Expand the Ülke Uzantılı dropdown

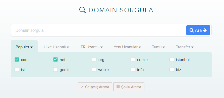tap(56, 47)
